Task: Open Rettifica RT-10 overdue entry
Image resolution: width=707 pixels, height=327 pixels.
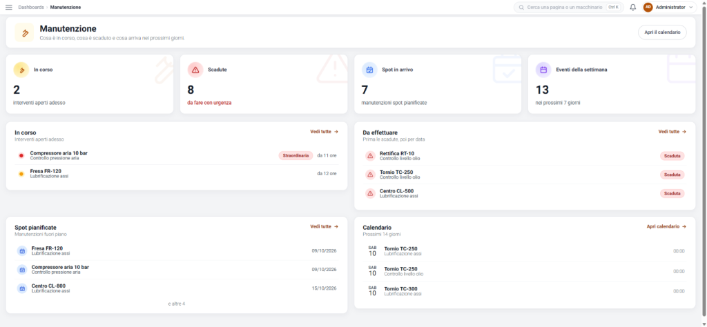Action: 525,156
